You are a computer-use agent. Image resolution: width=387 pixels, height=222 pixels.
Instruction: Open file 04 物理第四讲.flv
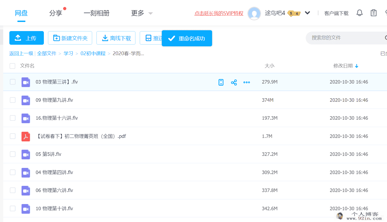[x=54, y=172]
